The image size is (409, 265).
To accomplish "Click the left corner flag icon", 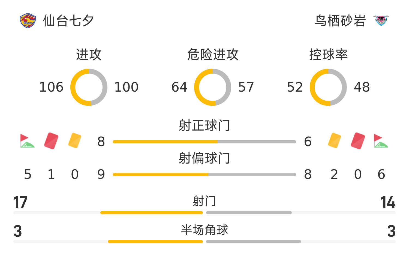I will 27,141.
